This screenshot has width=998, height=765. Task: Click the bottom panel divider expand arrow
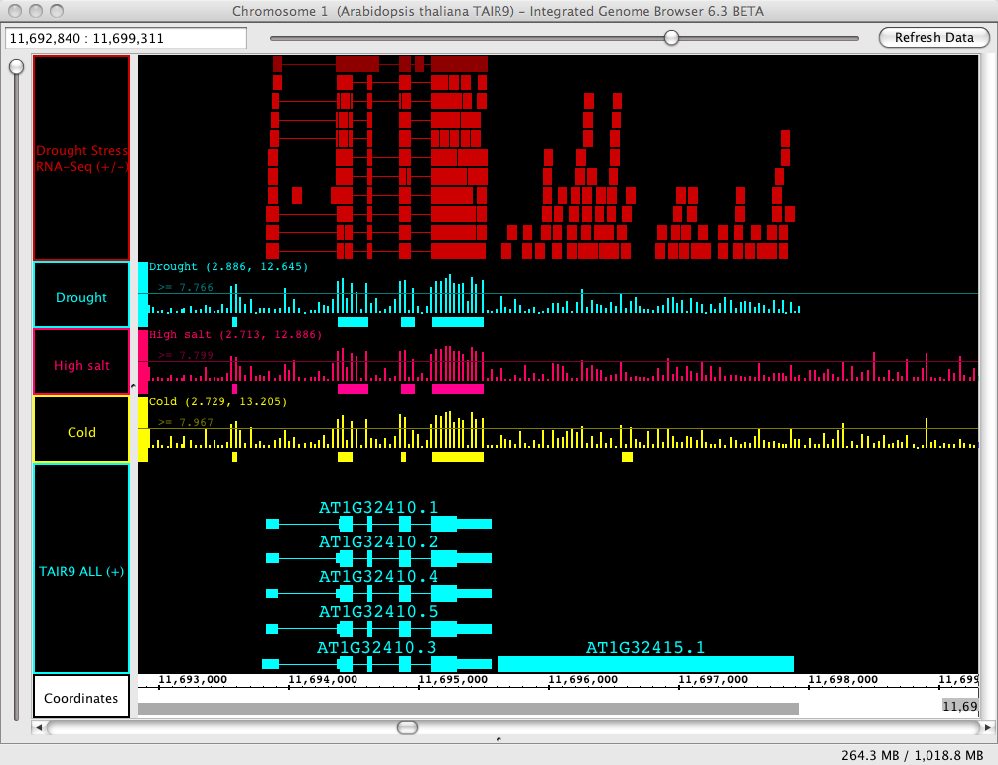pos(499,739)
